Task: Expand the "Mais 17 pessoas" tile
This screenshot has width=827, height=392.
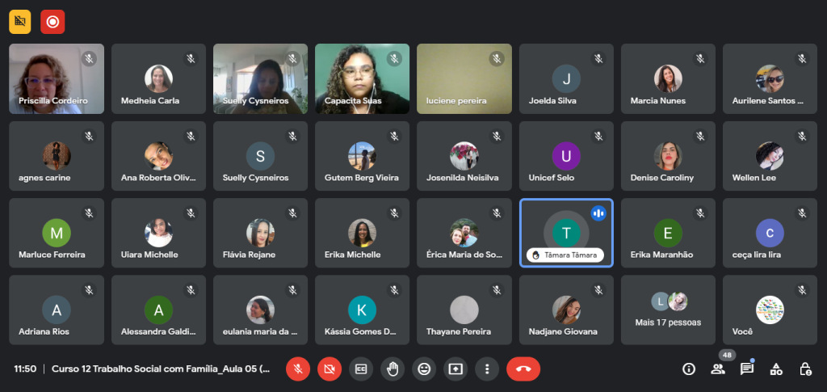Action: point(668,310)
